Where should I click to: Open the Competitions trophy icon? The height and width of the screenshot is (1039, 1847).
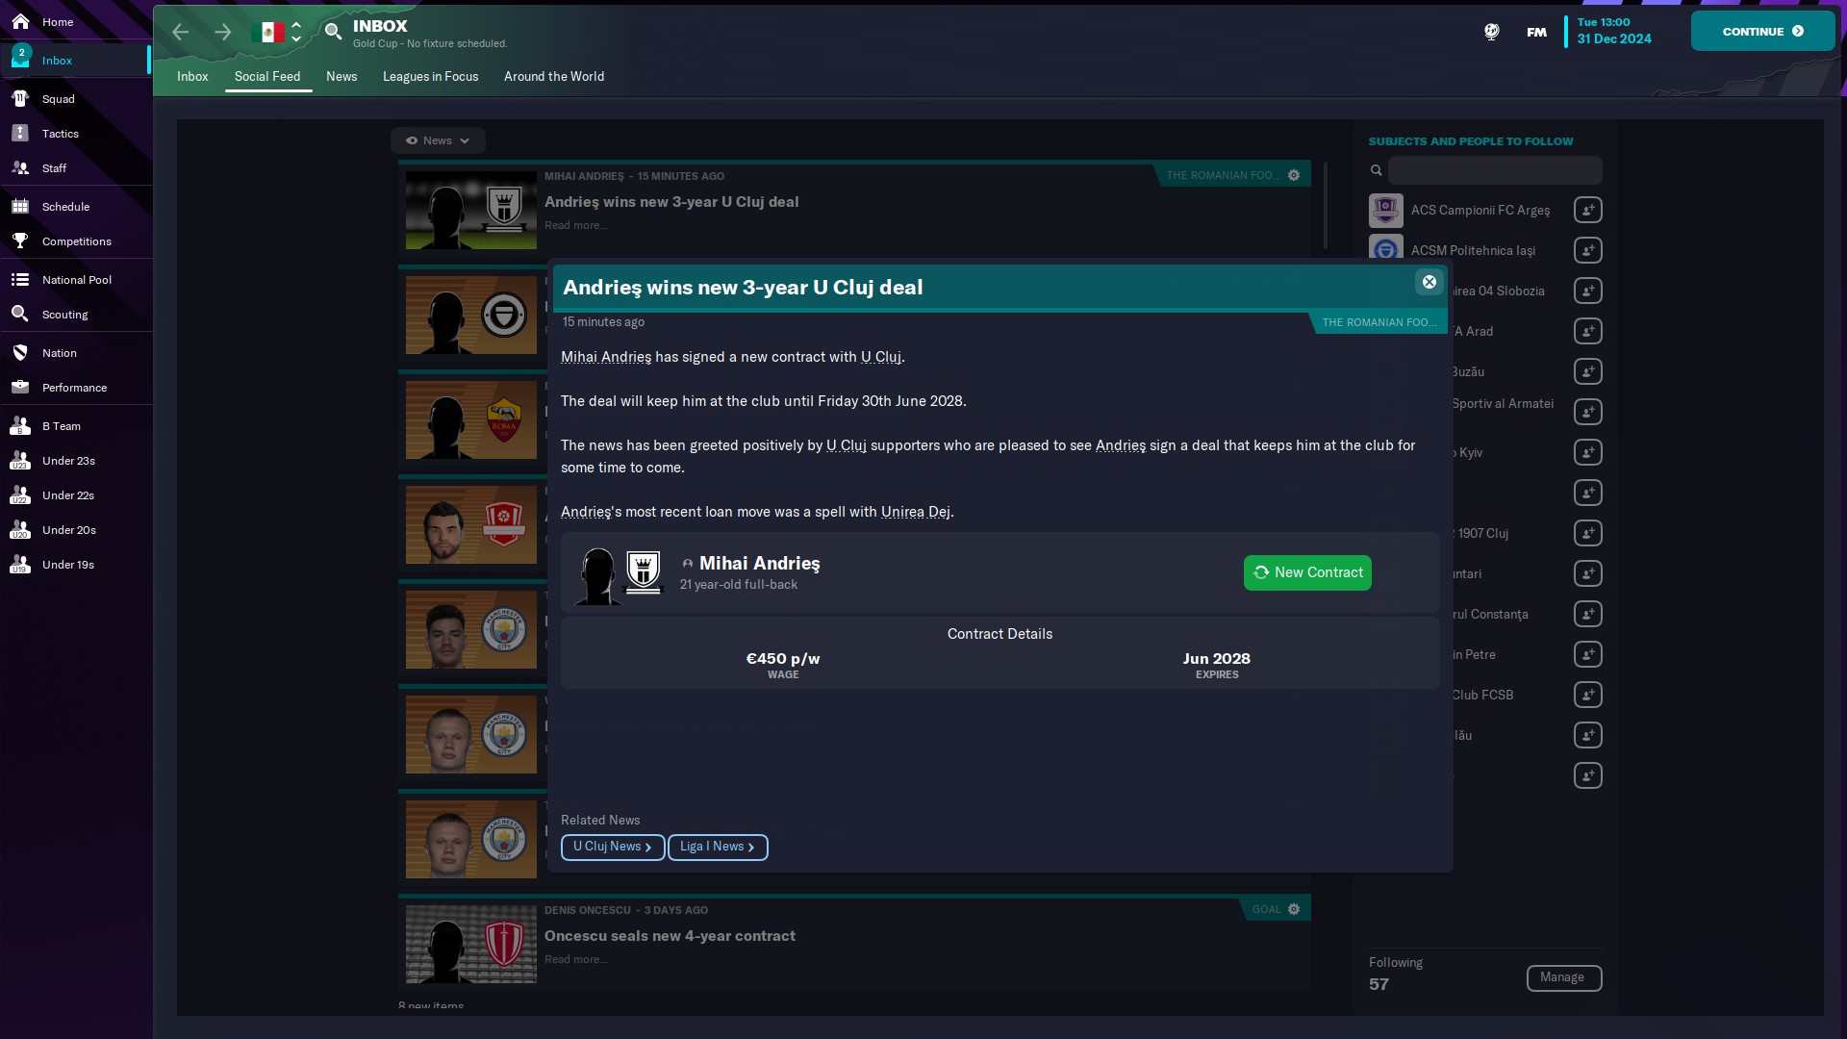click(20, 241)
